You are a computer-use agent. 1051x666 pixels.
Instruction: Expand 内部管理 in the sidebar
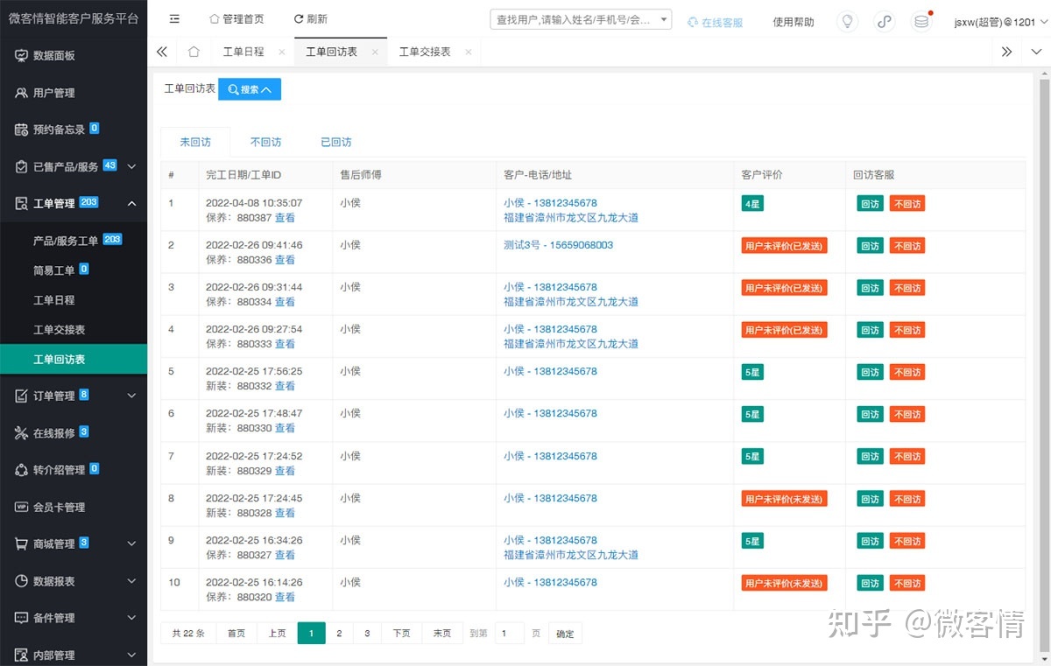coord(74,654)
